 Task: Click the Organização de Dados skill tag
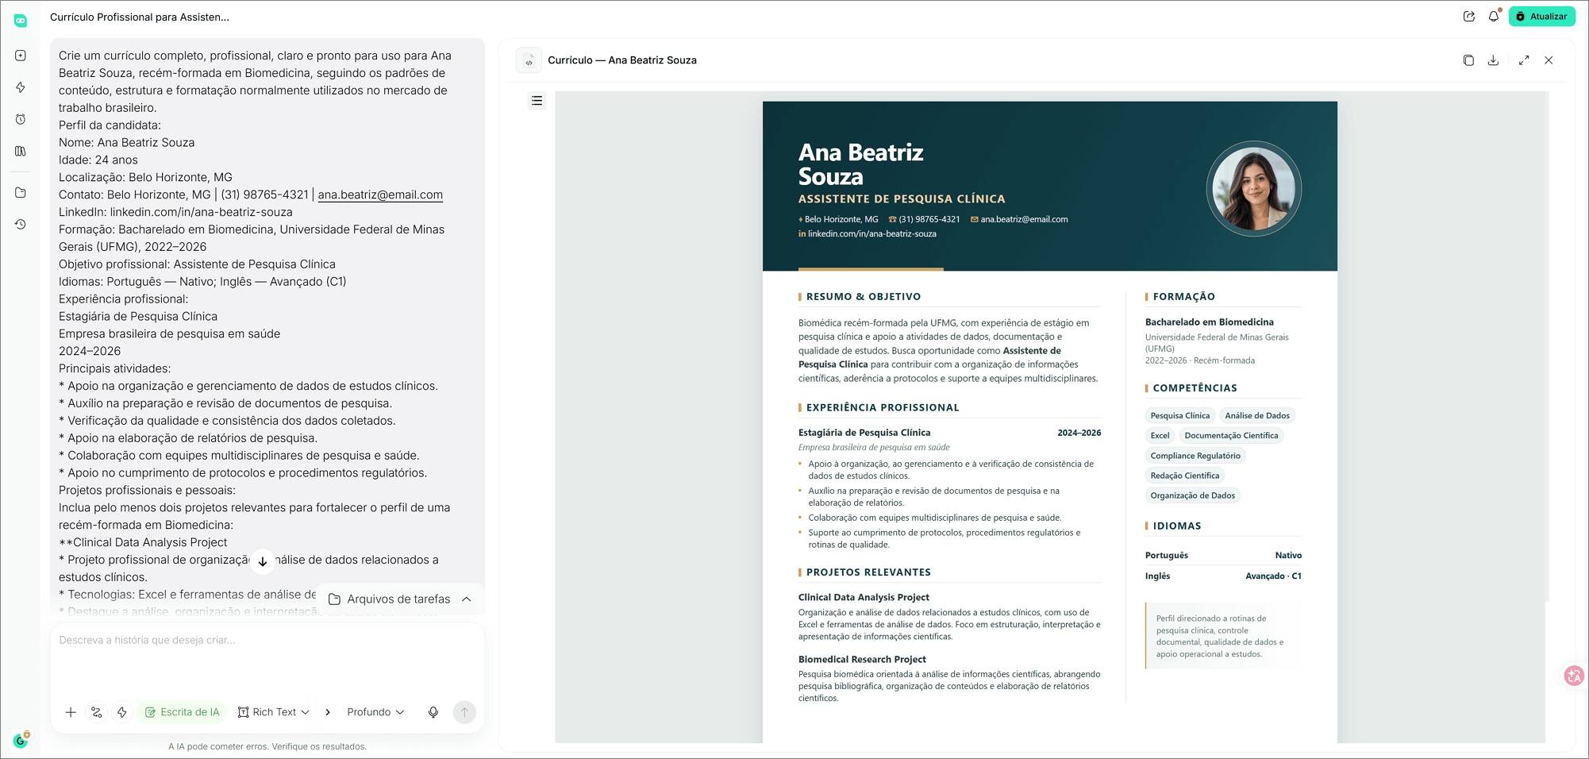pyautogui.click(x=1193, y=495)
